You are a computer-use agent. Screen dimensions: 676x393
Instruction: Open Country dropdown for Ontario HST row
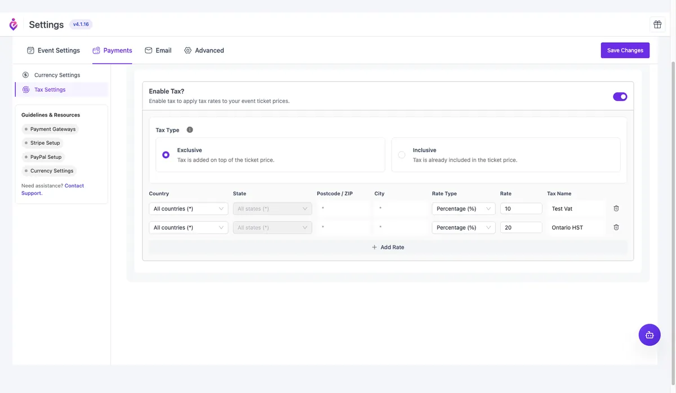pos(189,227)
